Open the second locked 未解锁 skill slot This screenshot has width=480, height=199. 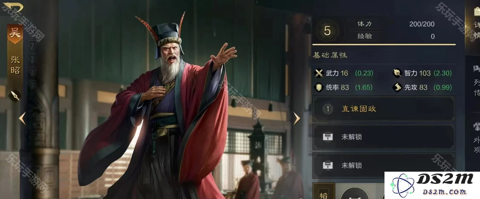click(384, 165)
